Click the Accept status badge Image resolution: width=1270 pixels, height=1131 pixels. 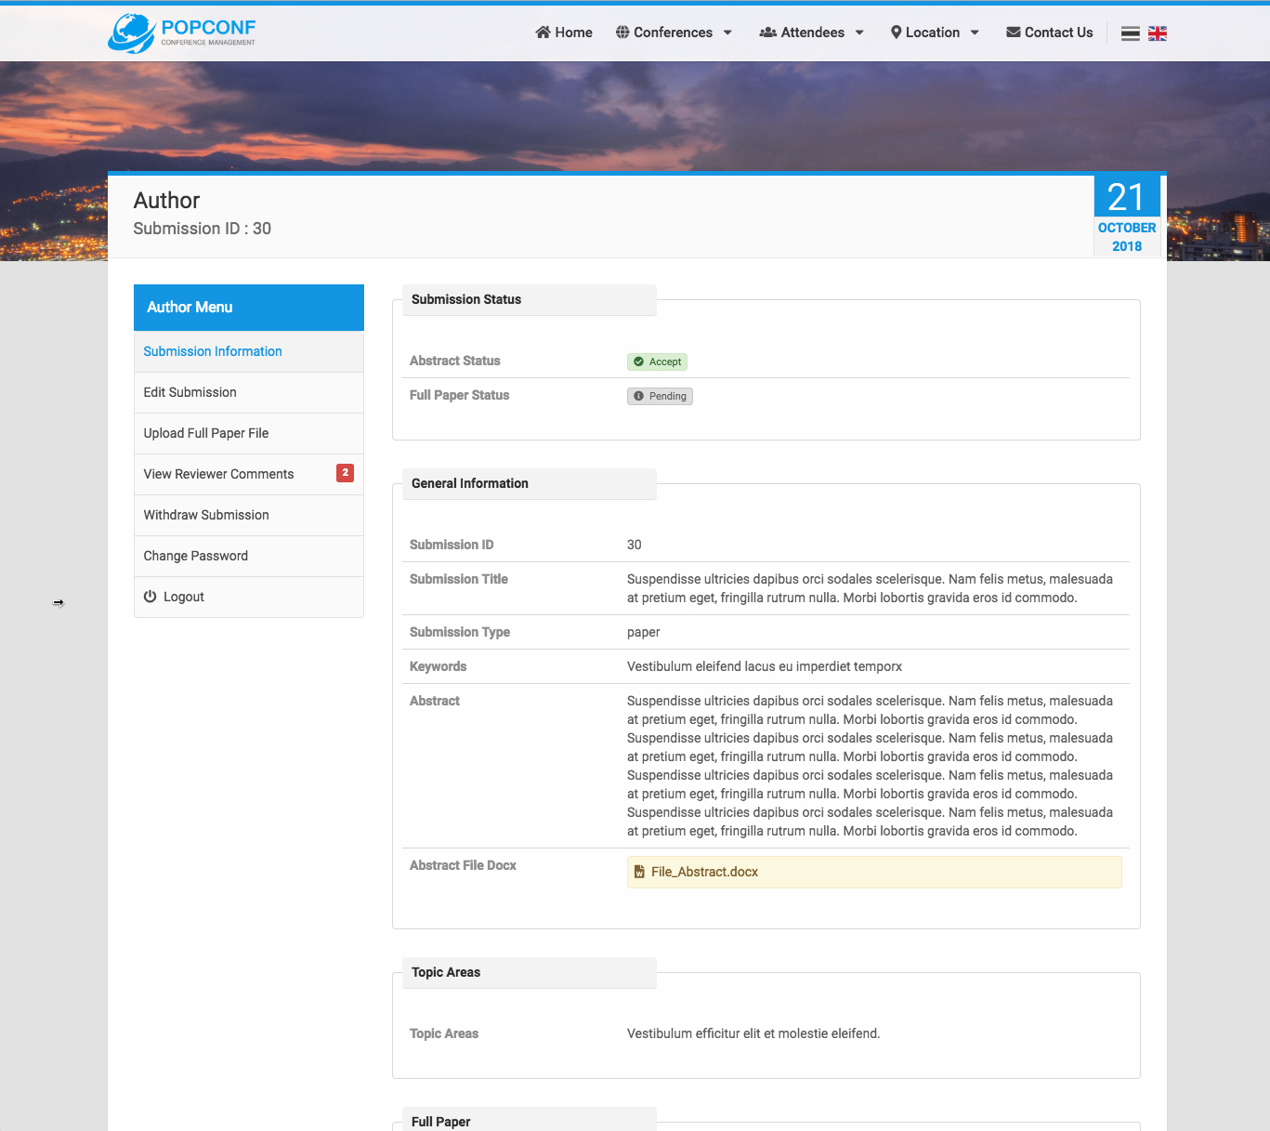click(658, 362)
